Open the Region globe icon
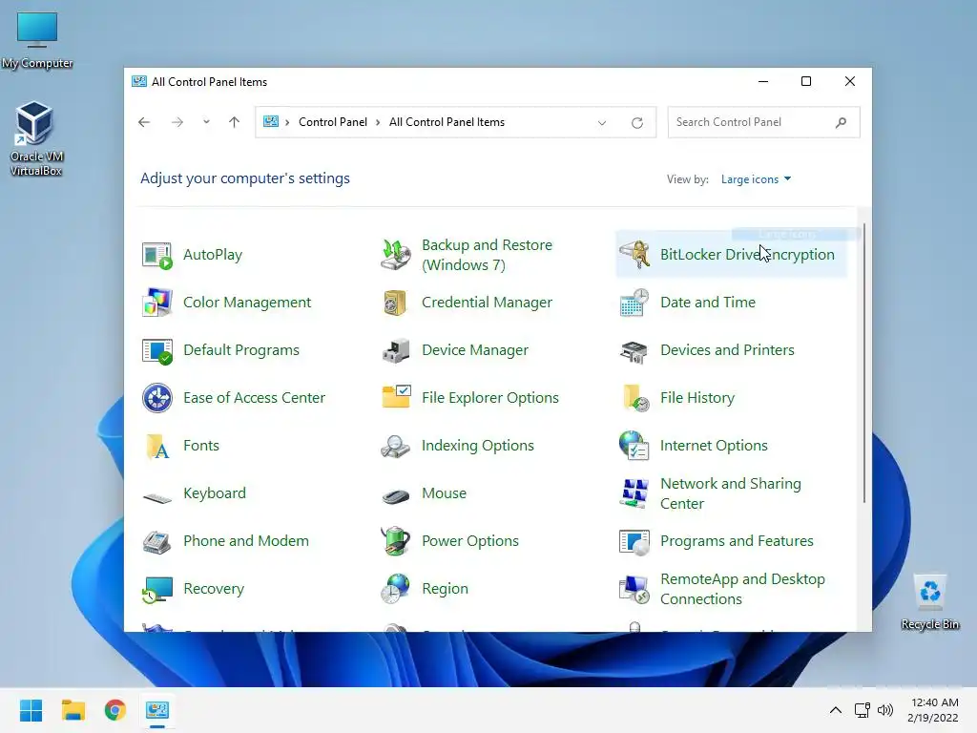This screenshot has height=733, width=977. [396, 589]
